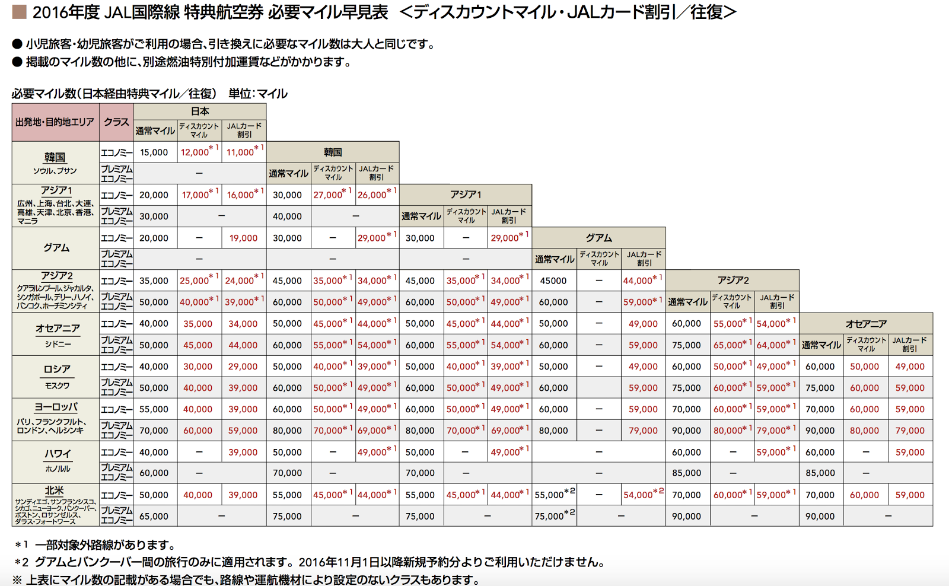Click '通常マイル' subheader under 日本
The height and width of the screenshot is (586, 949).
tap(155, 130)
